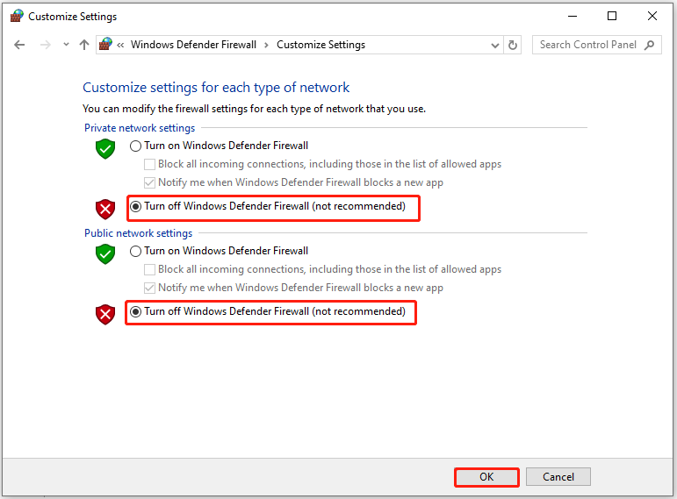
Task: Click the chevron after Windows Defender Firewall
Action: [x=266, y=45]
